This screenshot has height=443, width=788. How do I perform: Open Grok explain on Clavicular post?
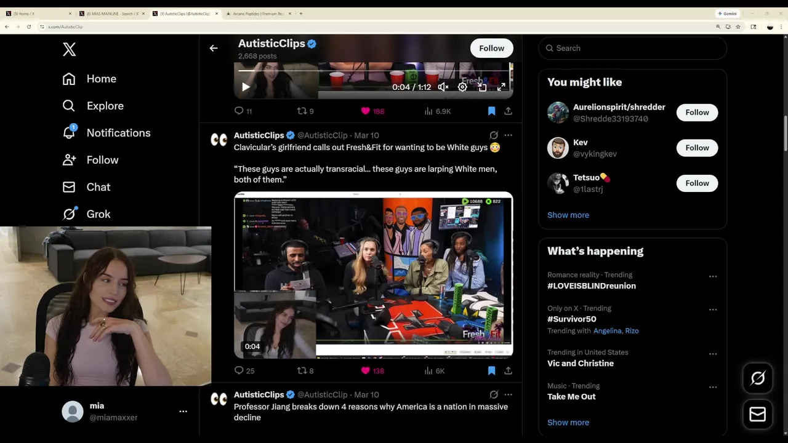click(x=494, y=135)
